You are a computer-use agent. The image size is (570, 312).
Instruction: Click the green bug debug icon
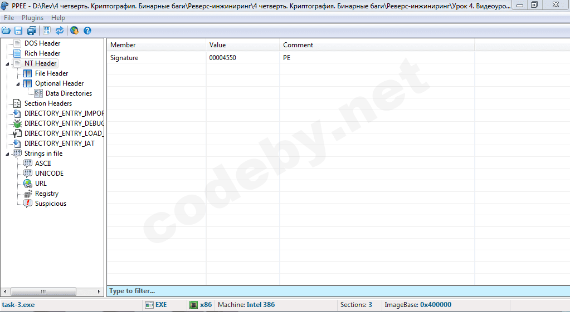(x=17, y=123)
